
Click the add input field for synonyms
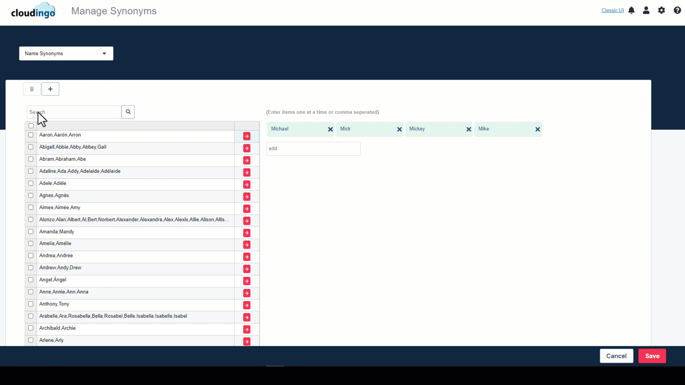pyautogui.click(x=313, y=148)
